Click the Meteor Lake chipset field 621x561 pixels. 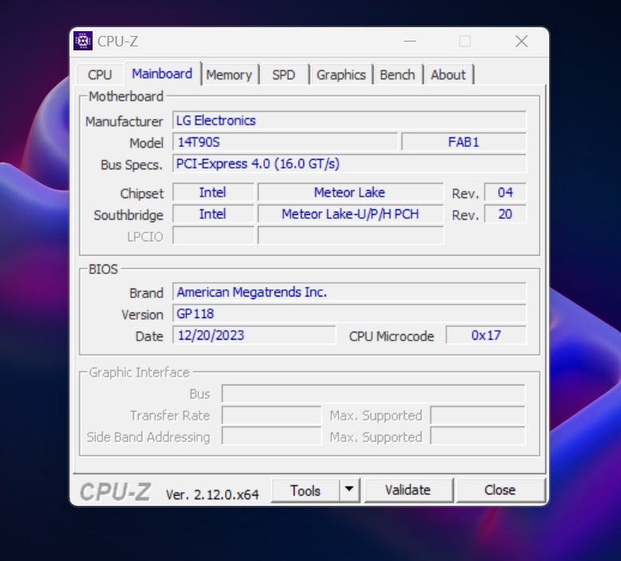(350, 193)
